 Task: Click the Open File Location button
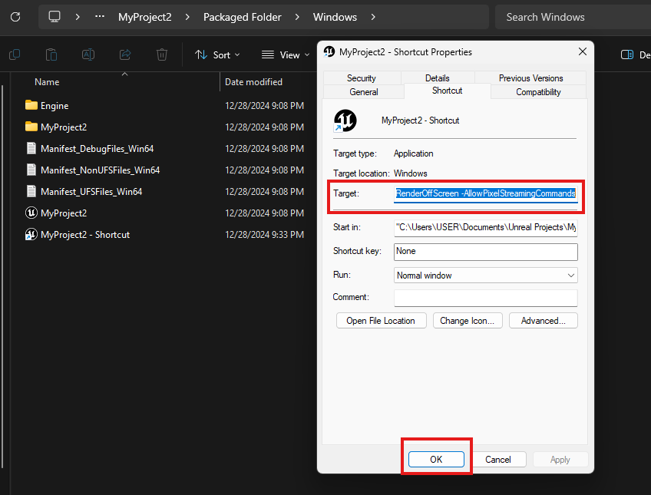click(380, 320)
